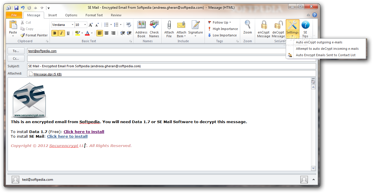Open the Customize Quick Access Toolbar arrow

click(48, 8)
